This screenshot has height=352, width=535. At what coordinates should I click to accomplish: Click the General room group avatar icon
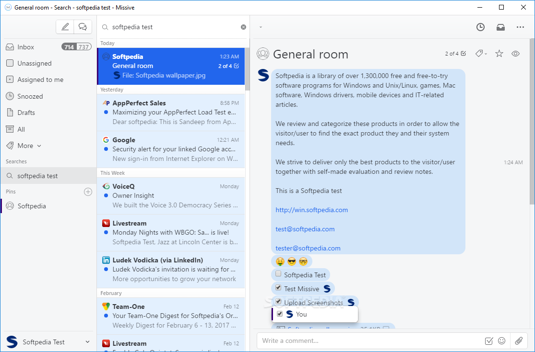click(263, 54)
